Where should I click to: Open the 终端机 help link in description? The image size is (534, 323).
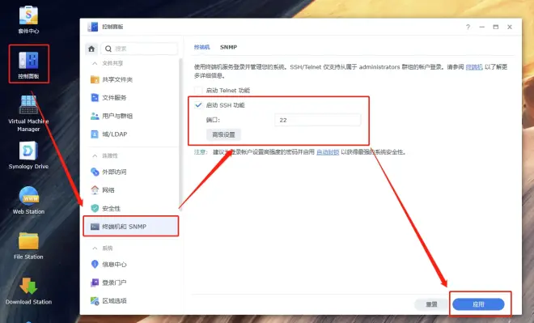(474, 67)
